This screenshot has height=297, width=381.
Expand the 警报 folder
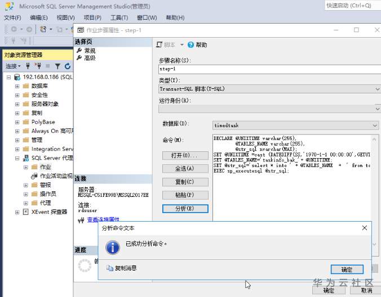26,185
